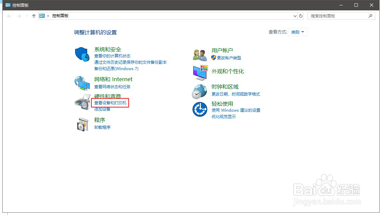Image resolution: width=382 pixels, height=215 pixels.
Task: Open 查看设备和打印机 (View devices and printers)
Action: point(110,102)
